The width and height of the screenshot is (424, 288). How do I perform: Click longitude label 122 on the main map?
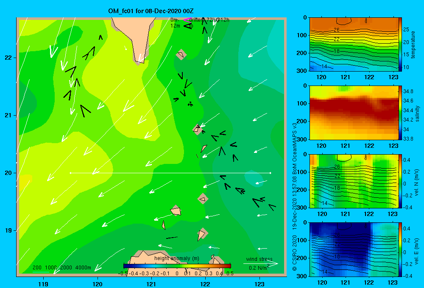[205, 284]
